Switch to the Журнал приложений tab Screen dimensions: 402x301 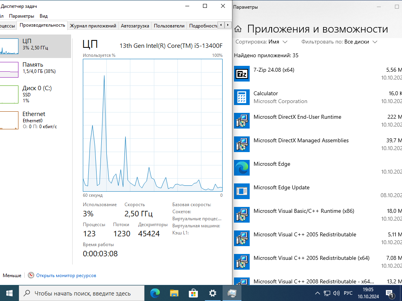tap(93, 25)
